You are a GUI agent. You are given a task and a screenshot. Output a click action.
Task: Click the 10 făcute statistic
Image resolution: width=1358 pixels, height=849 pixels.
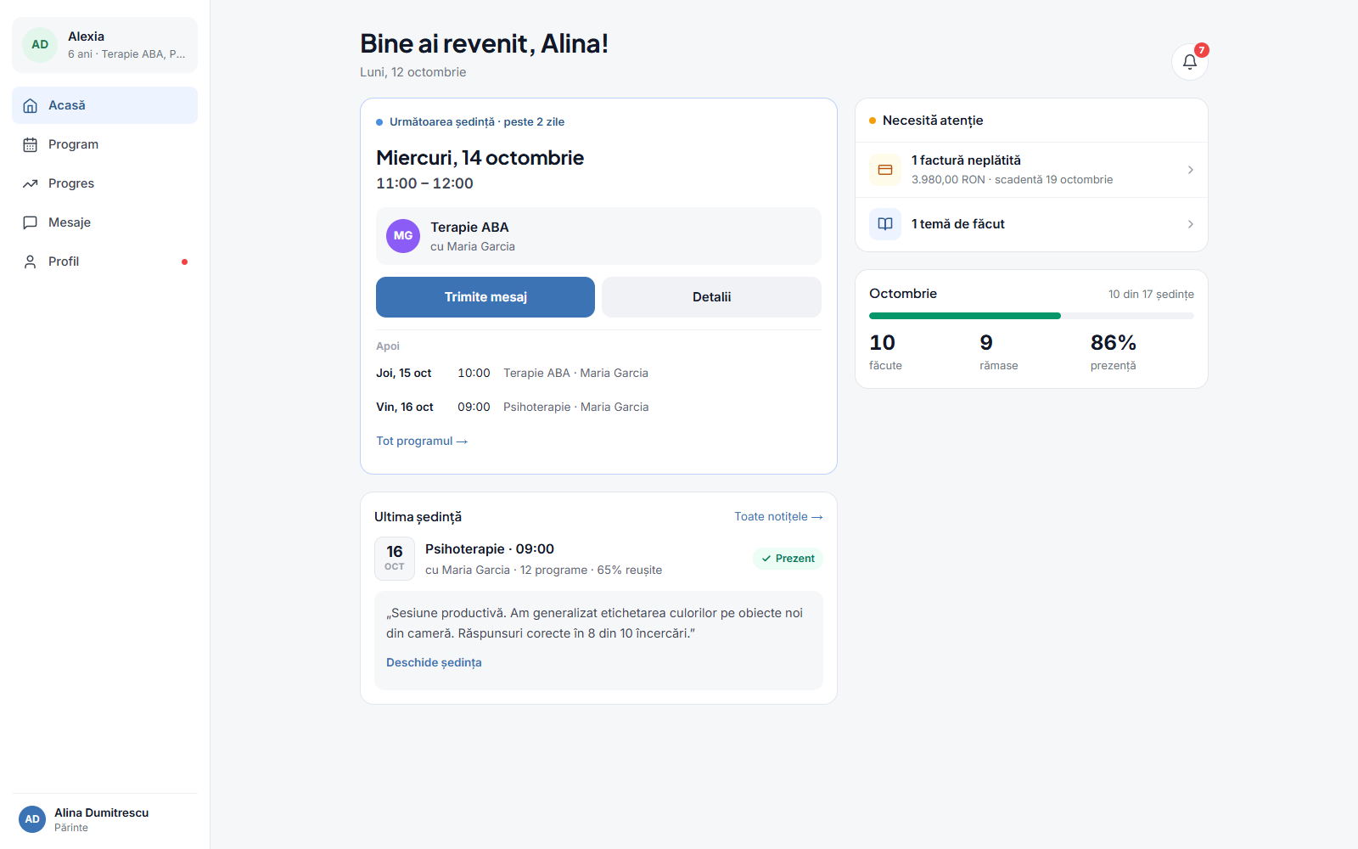coord(885,352)
